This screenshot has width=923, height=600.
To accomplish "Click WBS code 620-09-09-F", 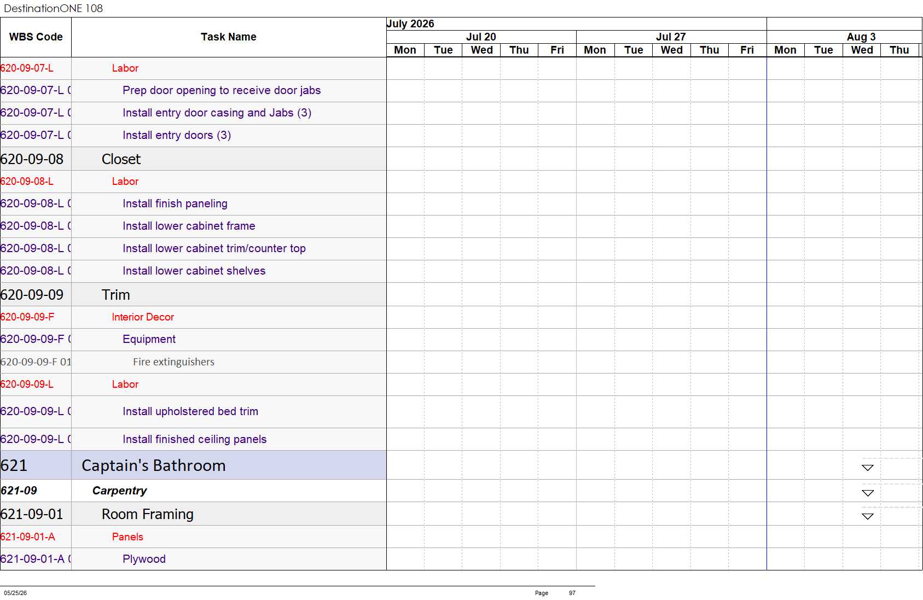I will pos(27,317).
